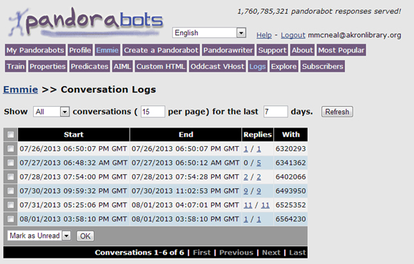Click the Pandorabots logo image
The width and height of the screenshot is (414, 264).
click(x=86, y=22)
